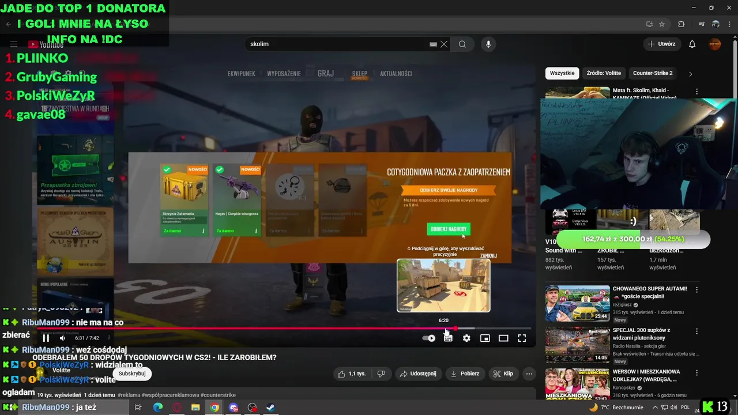Open Task View on the taskbar
This screenshot has height=415, width=738.
pos(138,408)
